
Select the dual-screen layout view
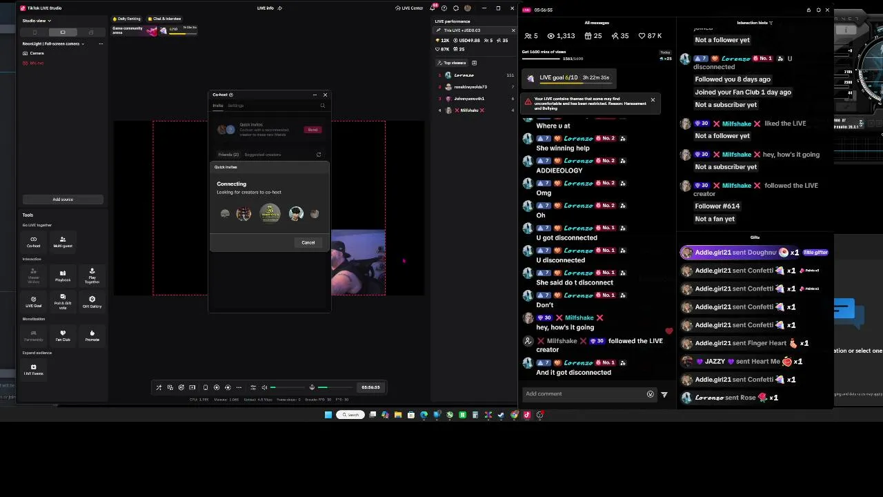point(90,32)
